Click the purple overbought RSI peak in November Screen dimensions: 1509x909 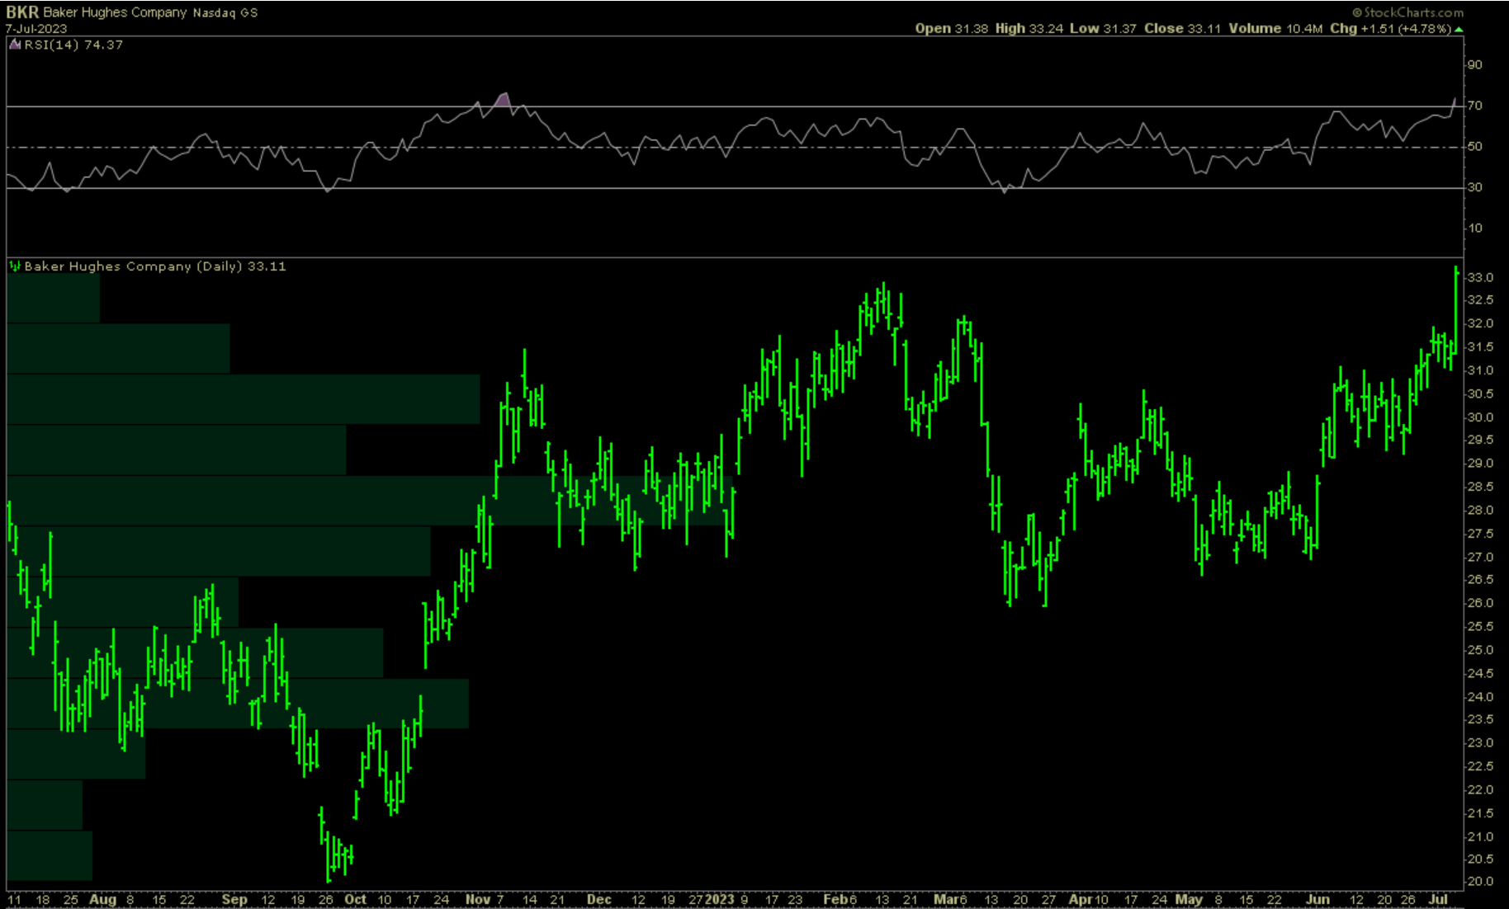pos(503,100)
